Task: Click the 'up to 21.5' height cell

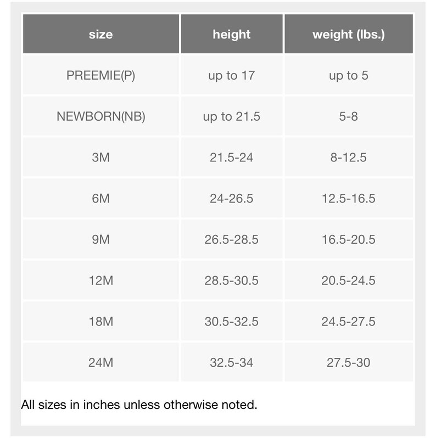Action: [x=232, y=116]
